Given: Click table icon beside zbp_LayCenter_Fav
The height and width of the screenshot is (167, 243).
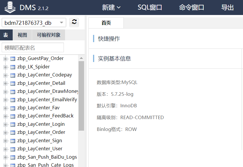Looking at the screenshot, I should click(13, 108).
